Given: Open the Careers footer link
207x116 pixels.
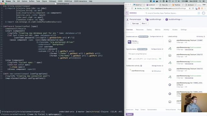Looking at the screenshot, I should (x=143, y=110).
